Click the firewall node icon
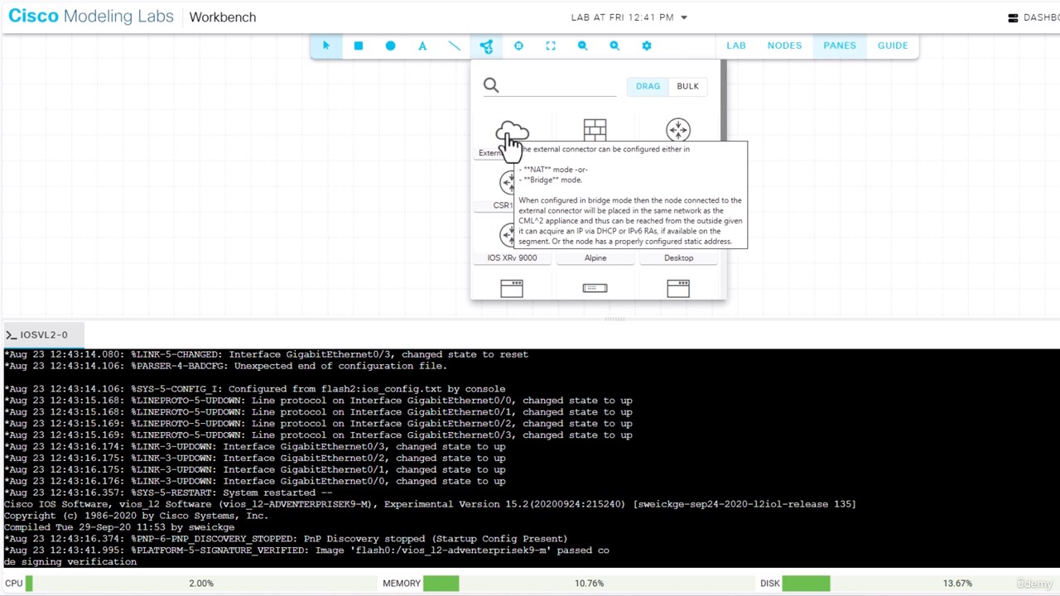Image resolution: width=1060 pixels, height=596 pixels. (595, 130)
